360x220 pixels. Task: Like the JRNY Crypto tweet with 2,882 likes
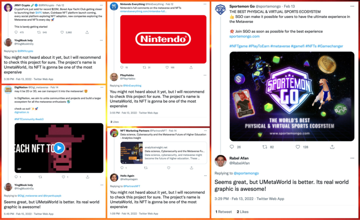coord(62,32)
